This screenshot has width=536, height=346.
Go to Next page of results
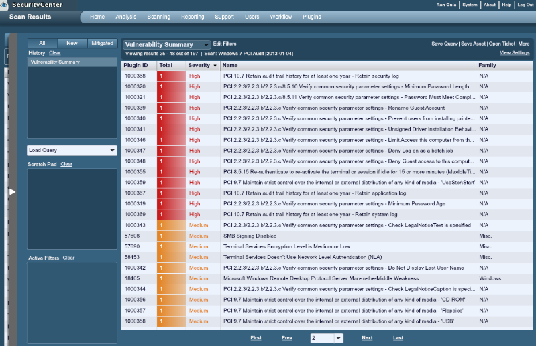pos(367,338)
